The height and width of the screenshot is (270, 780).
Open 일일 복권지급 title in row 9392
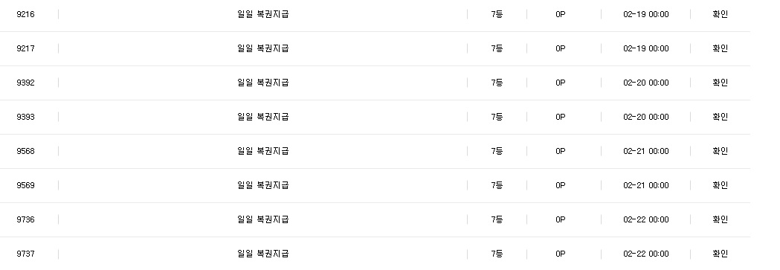(x=262, y=83)
